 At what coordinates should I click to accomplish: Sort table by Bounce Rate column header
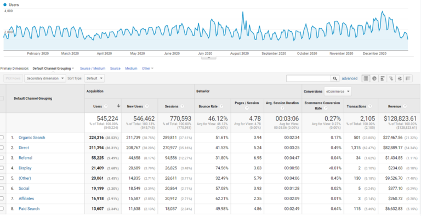[x=208, y=106]
